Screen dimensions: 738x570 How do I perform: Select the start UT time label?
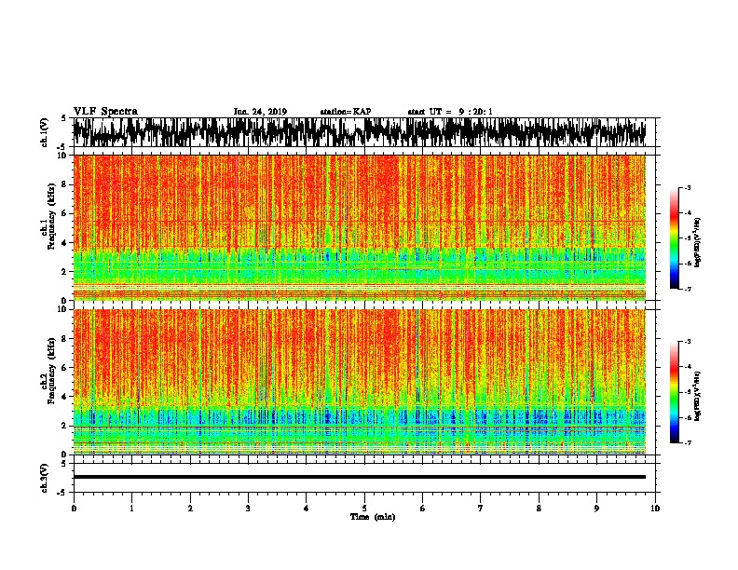click(x=450, y=112)
